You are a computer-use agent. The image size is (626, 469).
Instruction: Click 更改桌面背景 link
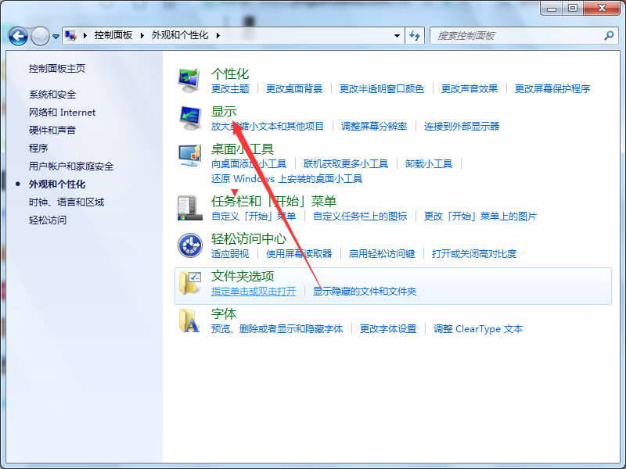coord(294,88)
